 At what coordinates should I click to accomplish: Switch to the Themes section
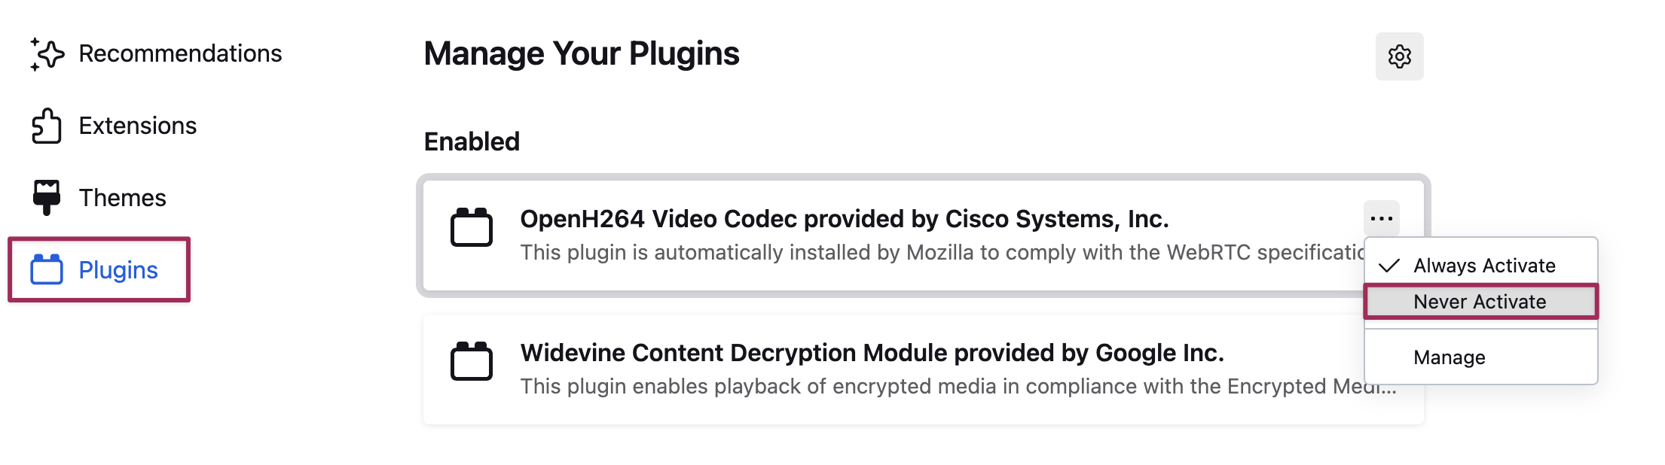coord(122,198)
